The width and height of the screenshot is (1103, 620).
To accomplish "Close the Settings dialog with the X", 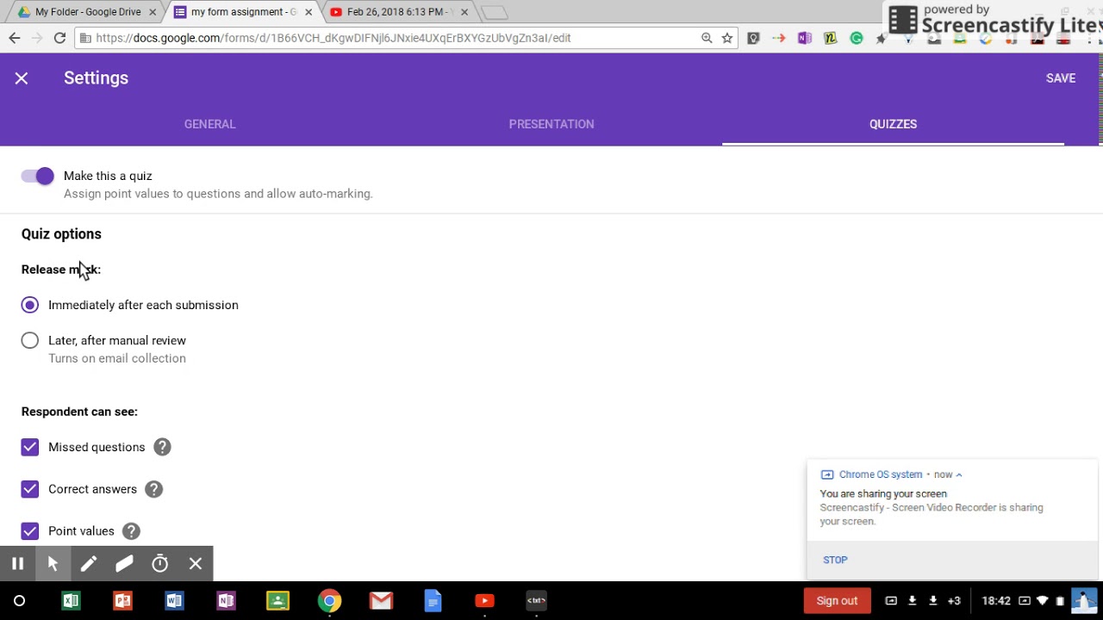I will 22,78.
